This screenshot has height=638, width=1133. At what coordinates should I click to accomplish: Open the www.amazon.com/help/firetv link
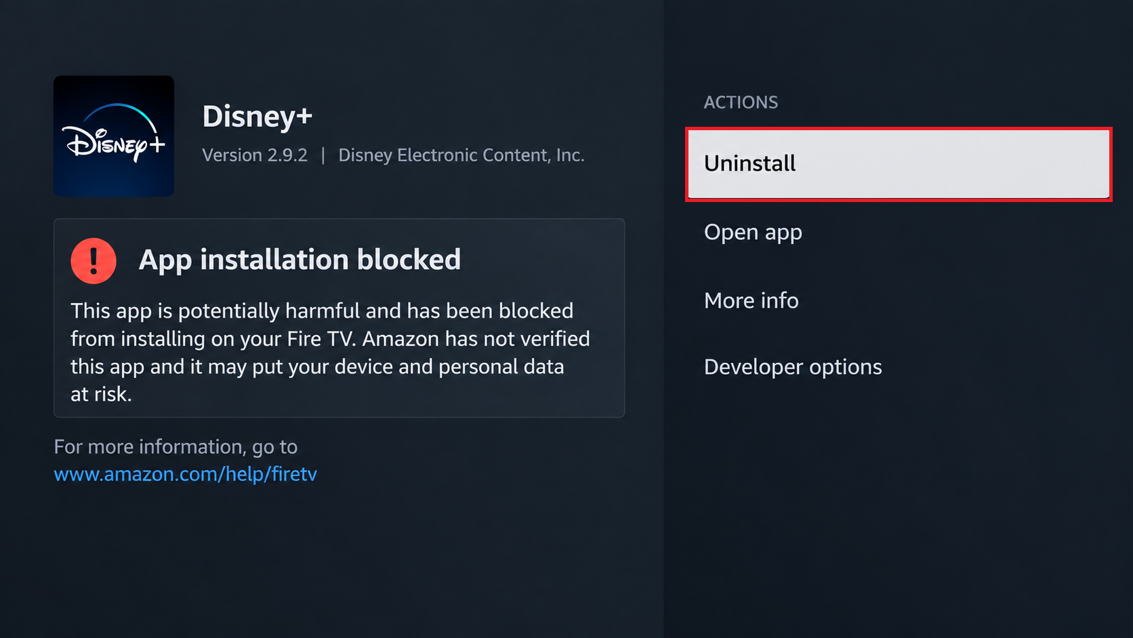185,474
